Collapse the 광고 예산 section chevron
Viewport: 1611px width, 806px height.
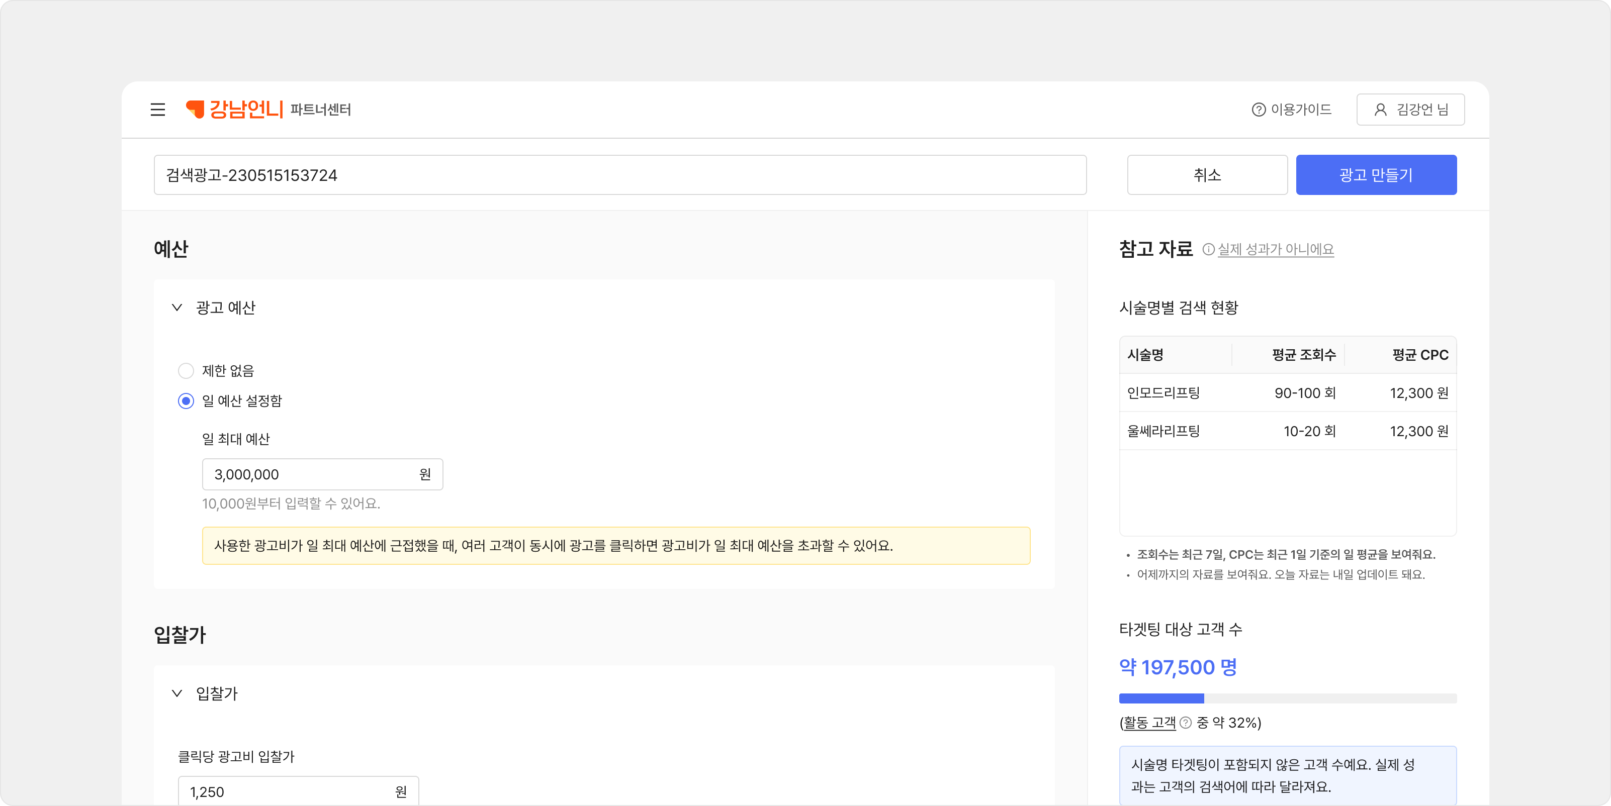tap(177, 308)
